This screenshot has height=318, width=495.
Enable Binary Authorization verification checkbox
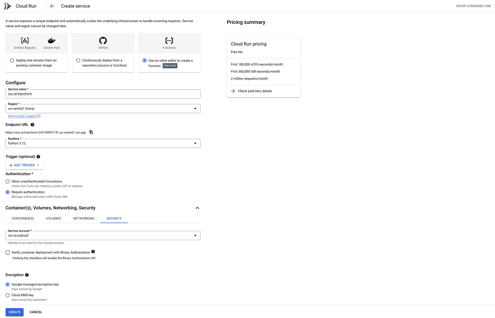click(x=8, y=253)
